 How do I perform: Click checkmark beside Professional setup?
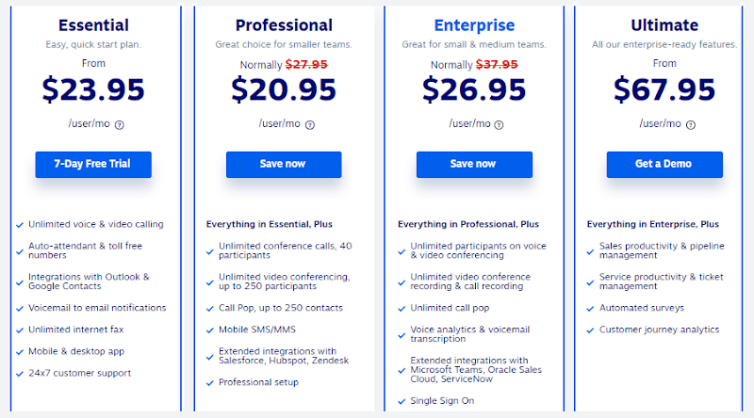click(209, 383)
